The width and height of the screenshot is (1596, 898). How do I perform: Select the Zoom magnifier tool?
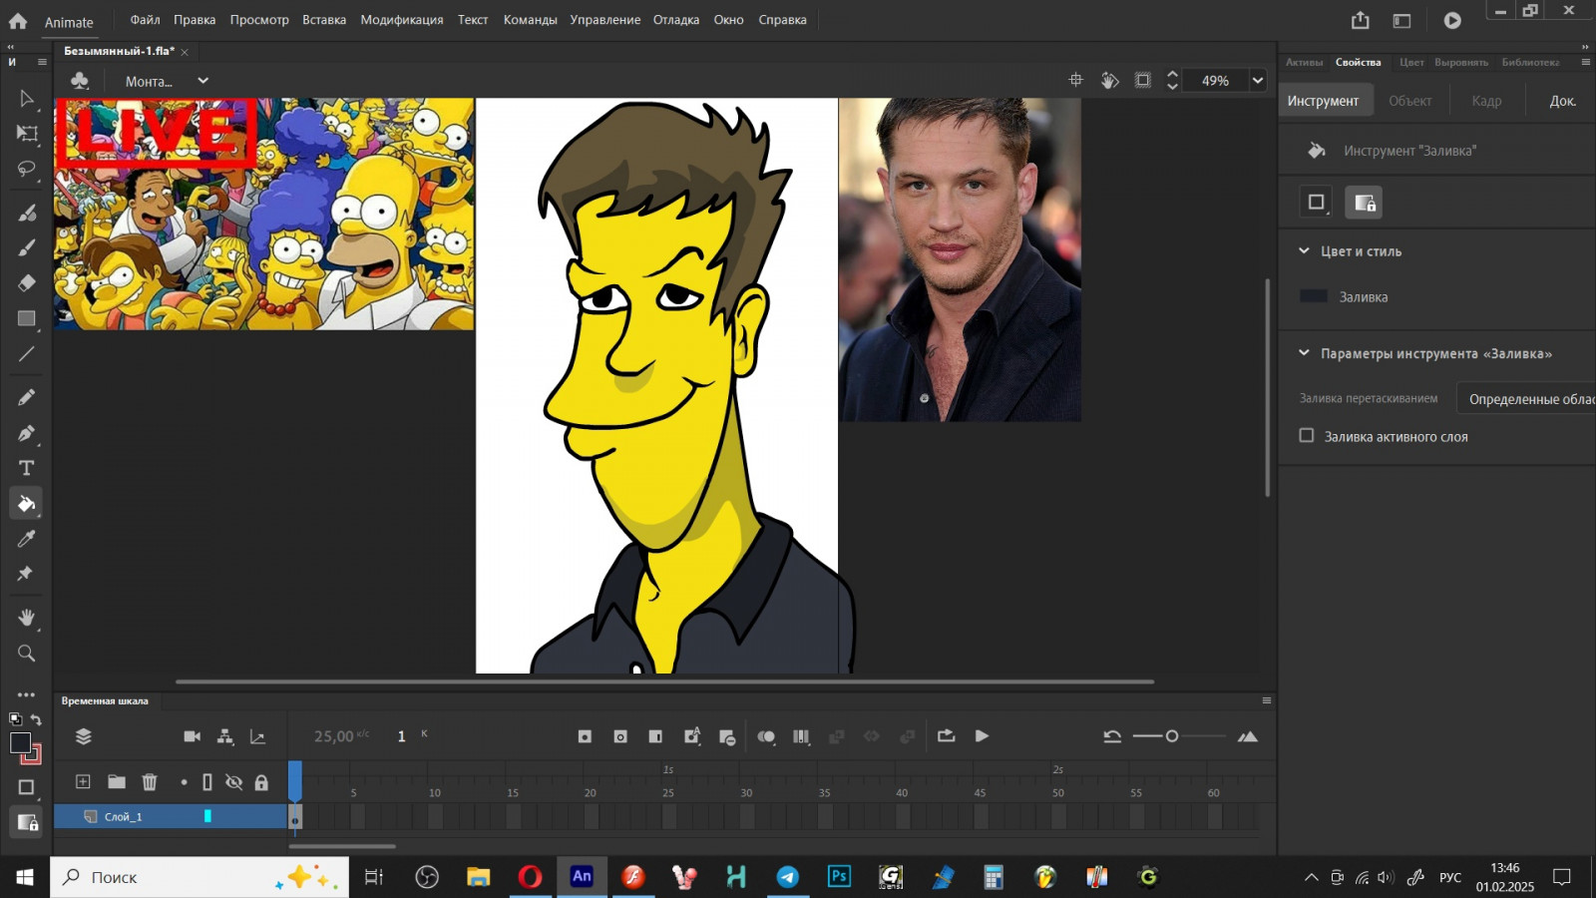tap(27, 654)
